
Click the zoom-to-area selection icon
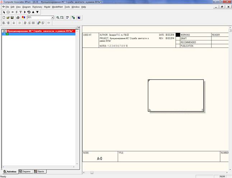coord(62,18)
